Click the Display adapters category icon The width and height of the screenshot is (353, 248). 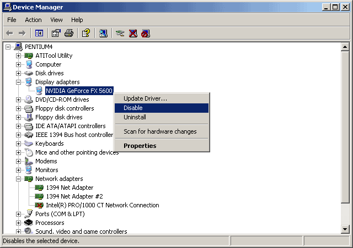point(29,82)
